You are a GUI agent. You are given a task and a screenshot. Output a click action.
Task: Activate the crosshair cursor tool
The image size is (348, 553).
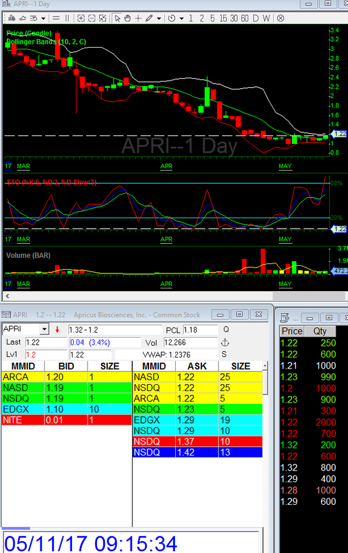point(139,18)
